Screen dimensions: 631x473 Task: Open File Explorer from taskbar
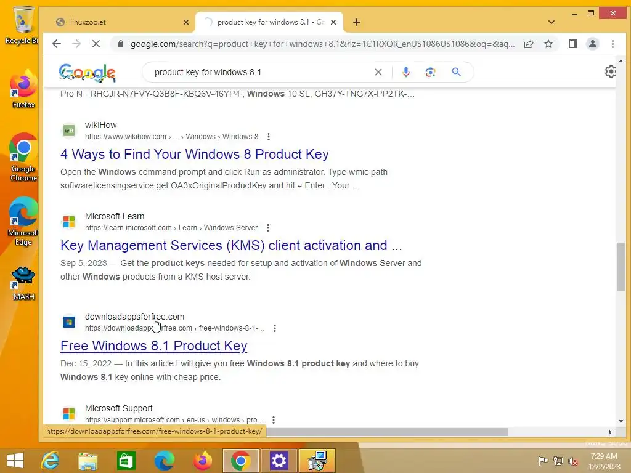tap(88, 461)
